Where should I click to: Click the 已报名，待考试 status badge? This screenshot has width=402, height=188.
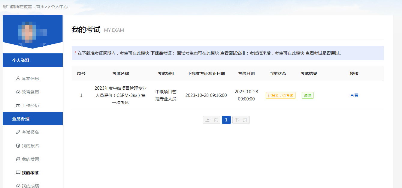click(280, 95)
